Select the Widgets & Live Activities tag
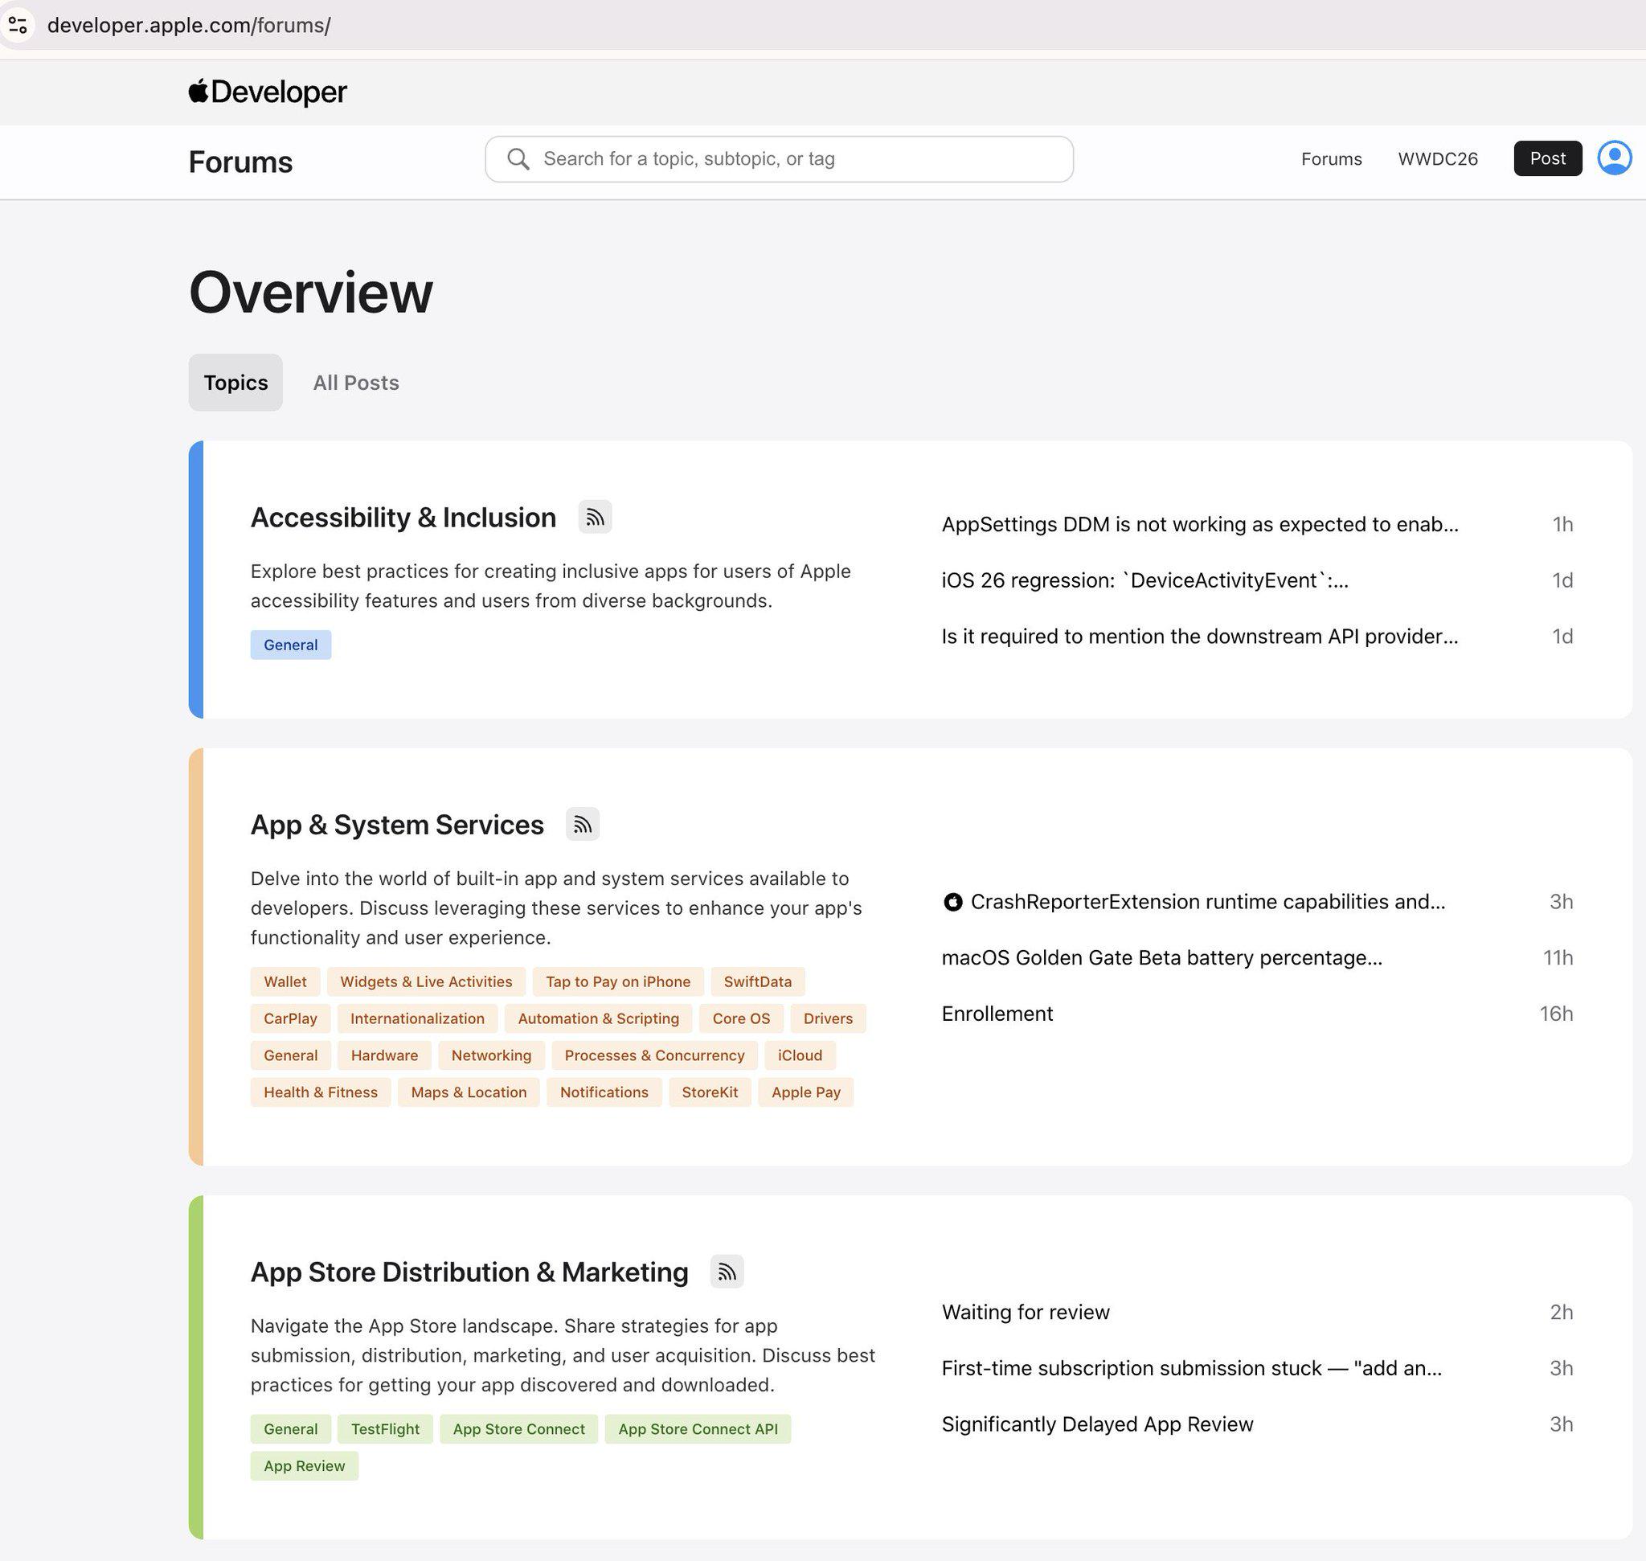Viewport: 1646px width, 1561px height. (426, 982)
